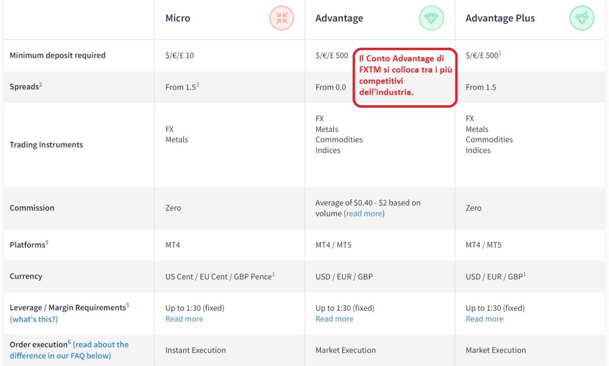This screenshot has height=366, width=609.
Task: Click the Advantage Plus diamond icon
Action: click(581, 18)
